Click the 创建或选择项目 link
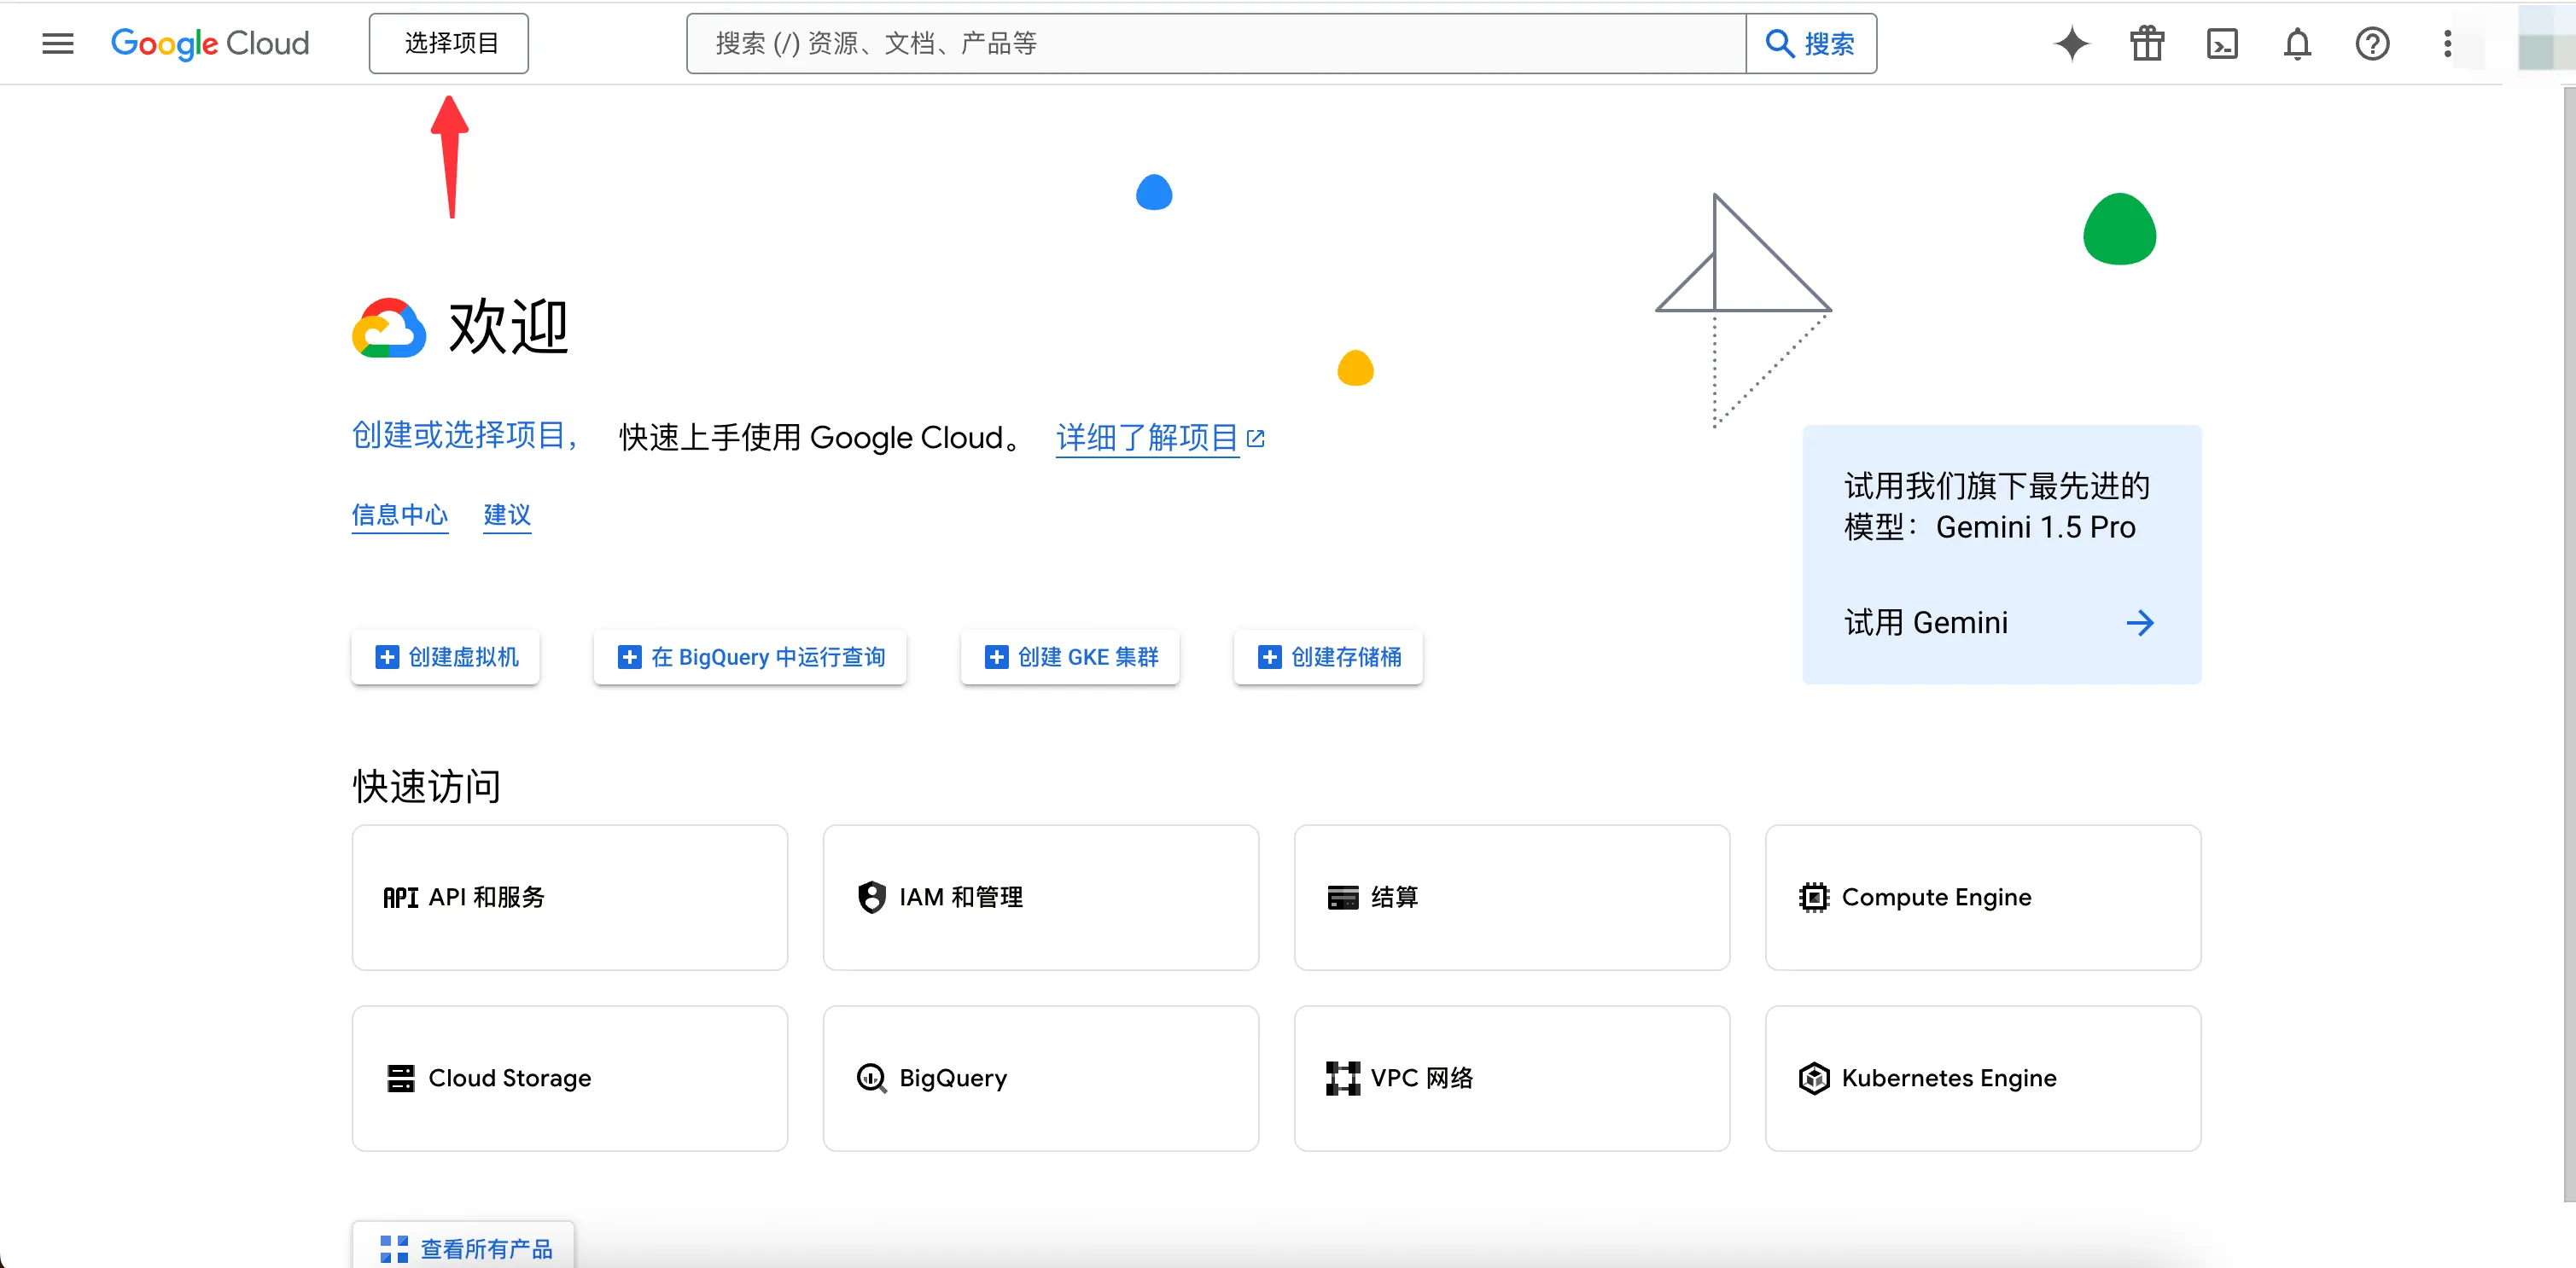The image size is (2576, 1268). tap(465, 436)
